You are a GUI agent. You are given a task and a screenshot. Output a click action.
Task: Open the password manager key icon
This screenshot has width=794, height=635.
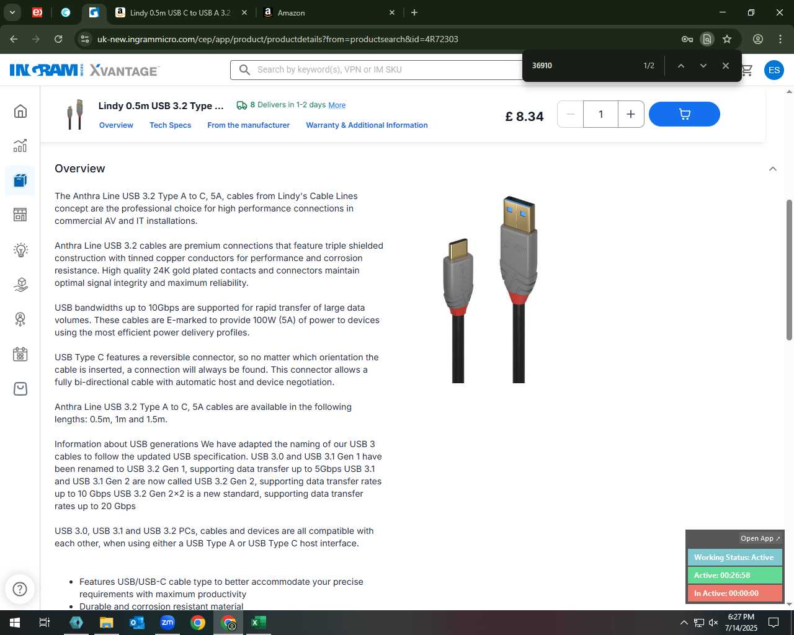(x=687, y=39)
